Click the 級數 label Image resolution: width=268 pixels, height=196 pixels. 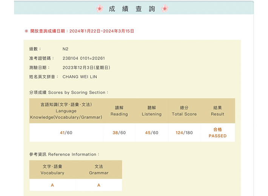pyautogui.click(x=35, y=49)
